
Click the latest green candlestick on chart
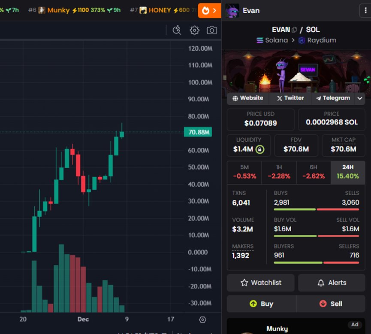tap(122, 134)
